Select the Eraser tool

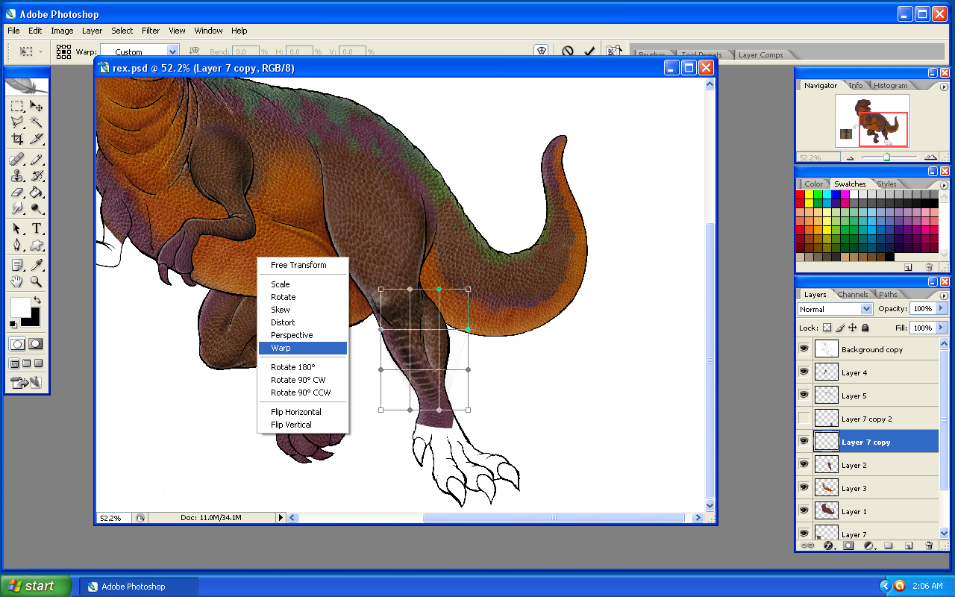coord(16,193)
